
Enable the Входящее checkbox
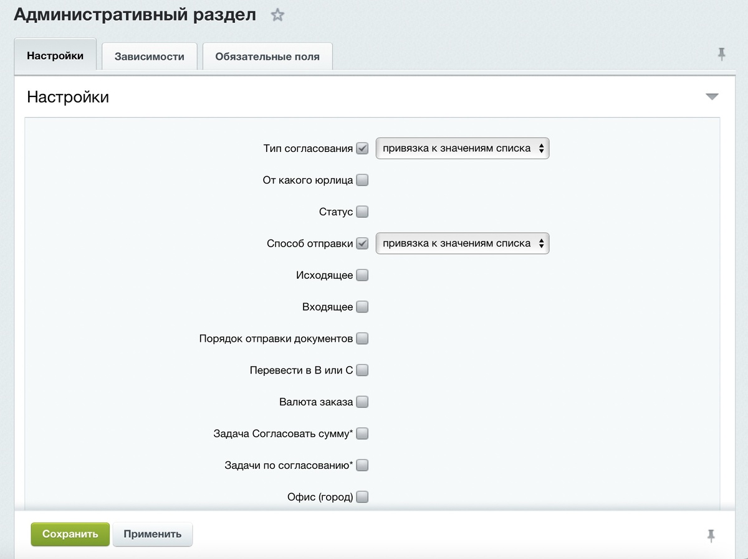362,307
